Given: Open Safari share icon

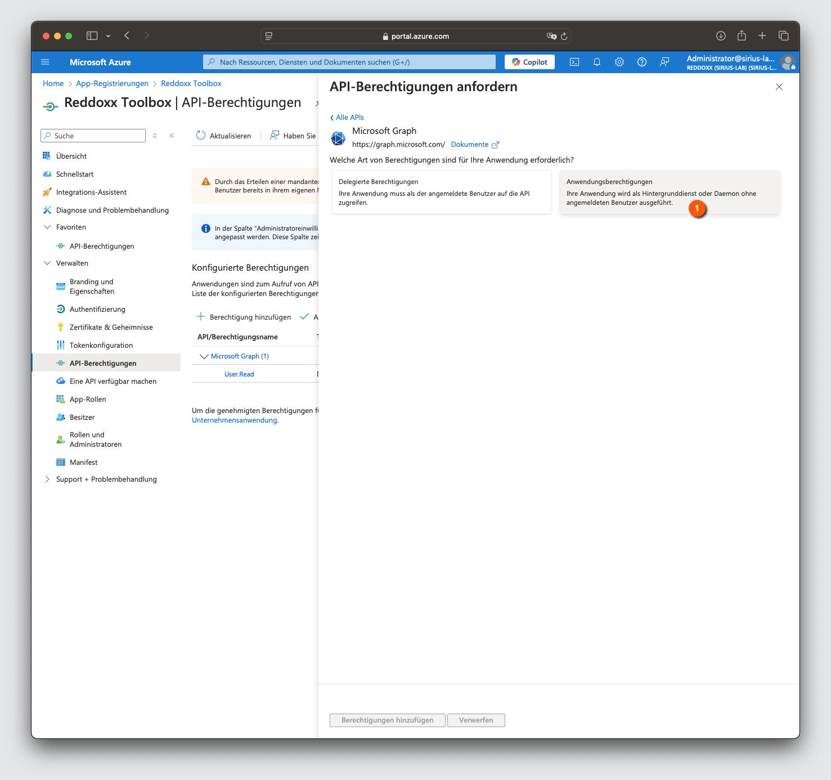Looking at the screenshot, I should (x=742, y=35).
